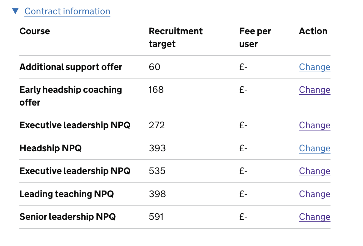
Task: Open the Contract information link
Action: point(67,11)
